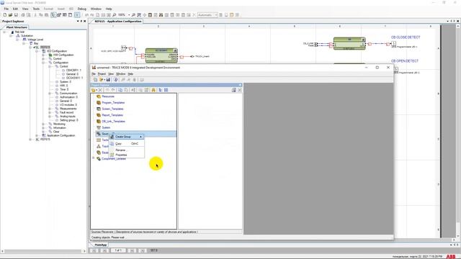Collapse the IED Configuration node

(x=37, y=51)
